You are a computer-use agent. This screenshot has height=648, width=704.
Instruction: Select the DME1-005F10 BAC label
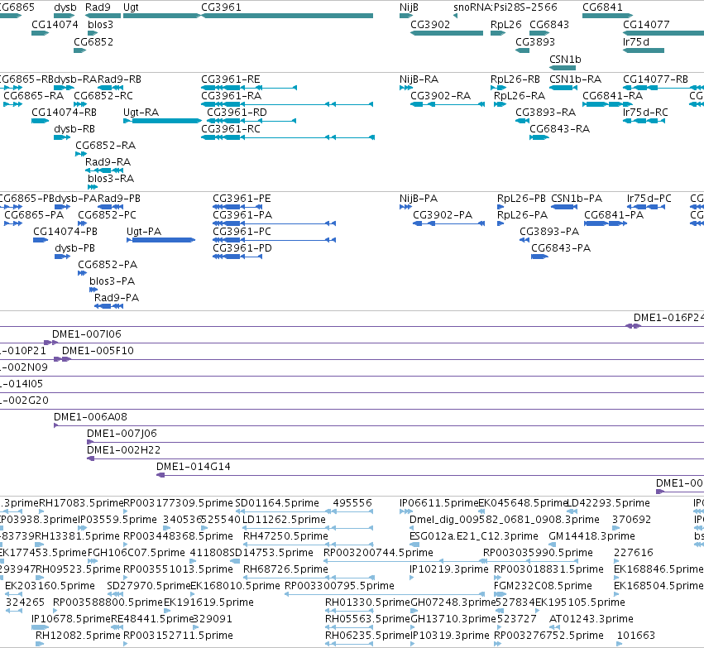pos(98,351)
